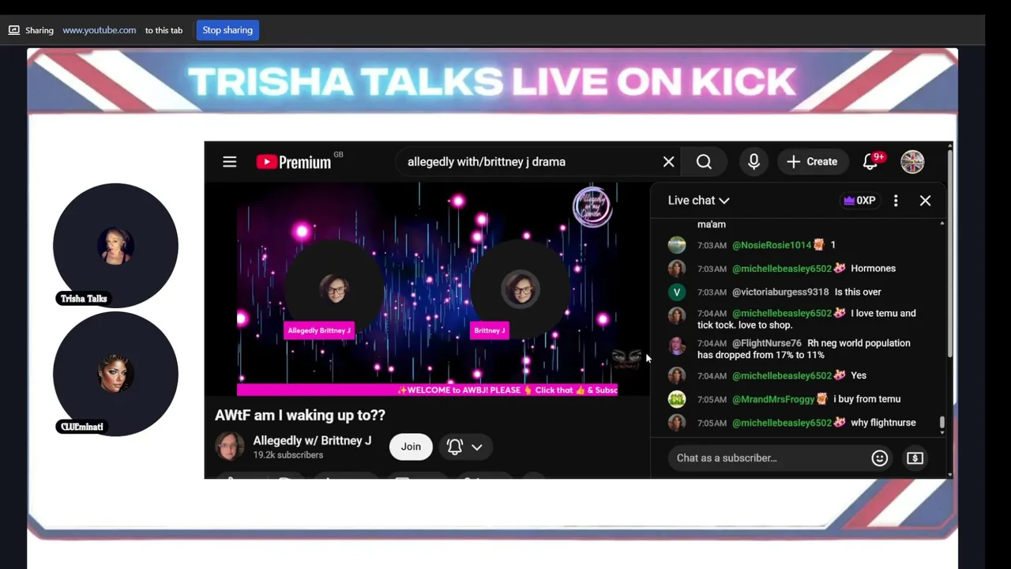Open the emoji picker in chat

coord(879,458)
